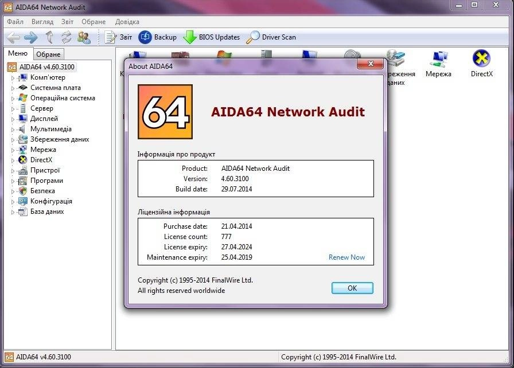This screenshot has height=368, width=514.
Task: Click the Refresh toolbar icon
Action: tap(66, 37)
